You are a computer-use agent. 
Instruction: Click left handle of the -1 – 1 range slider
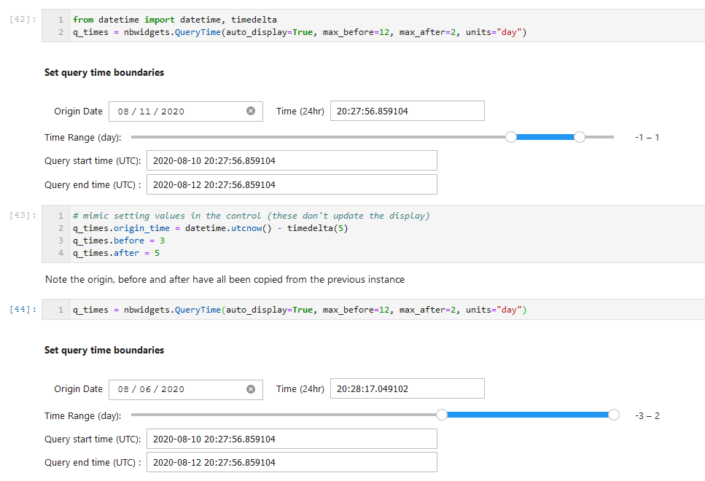(x=511, y=137)
